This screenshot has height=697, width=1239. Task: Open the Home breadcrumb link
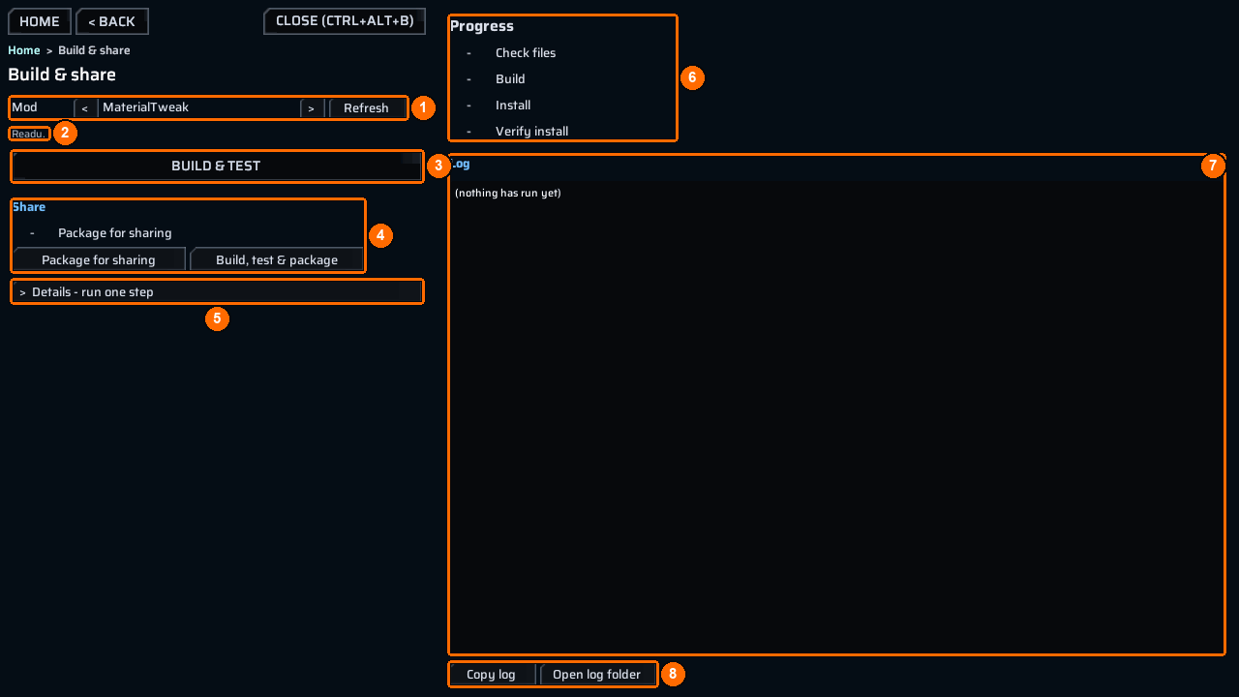24,50
